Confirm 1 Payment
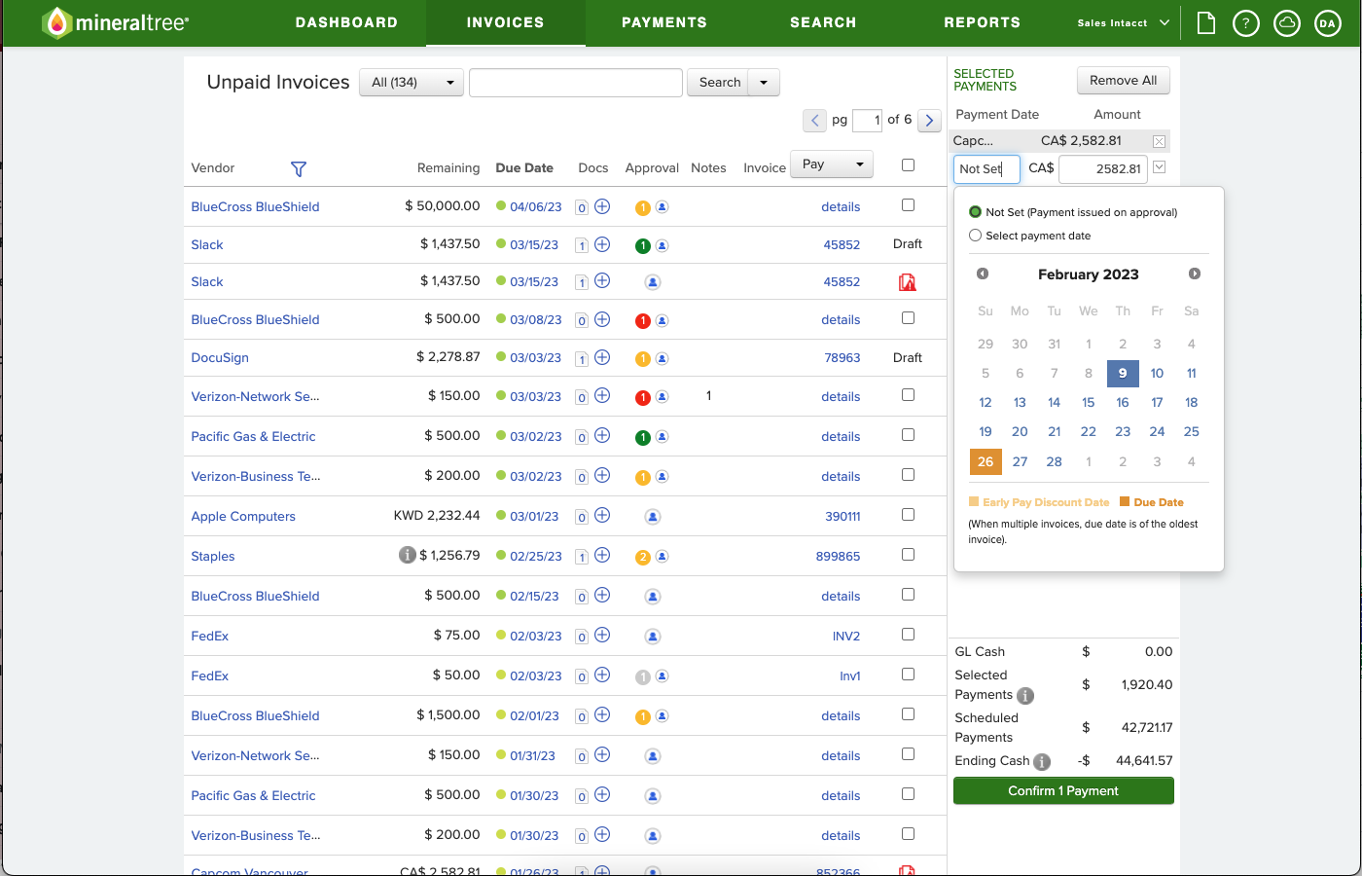Screen dimensions: 1362x876 tap(1063, 790)
